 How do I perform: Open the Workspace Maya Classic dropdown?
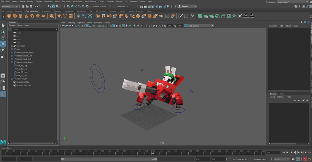293,2
